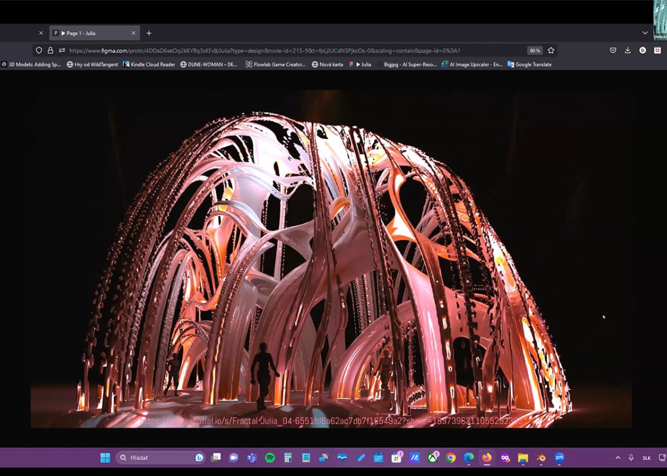Open Firefox downloads panel
Image resolution: width=667 pixels, height=476 pixels.
[627, 51]
